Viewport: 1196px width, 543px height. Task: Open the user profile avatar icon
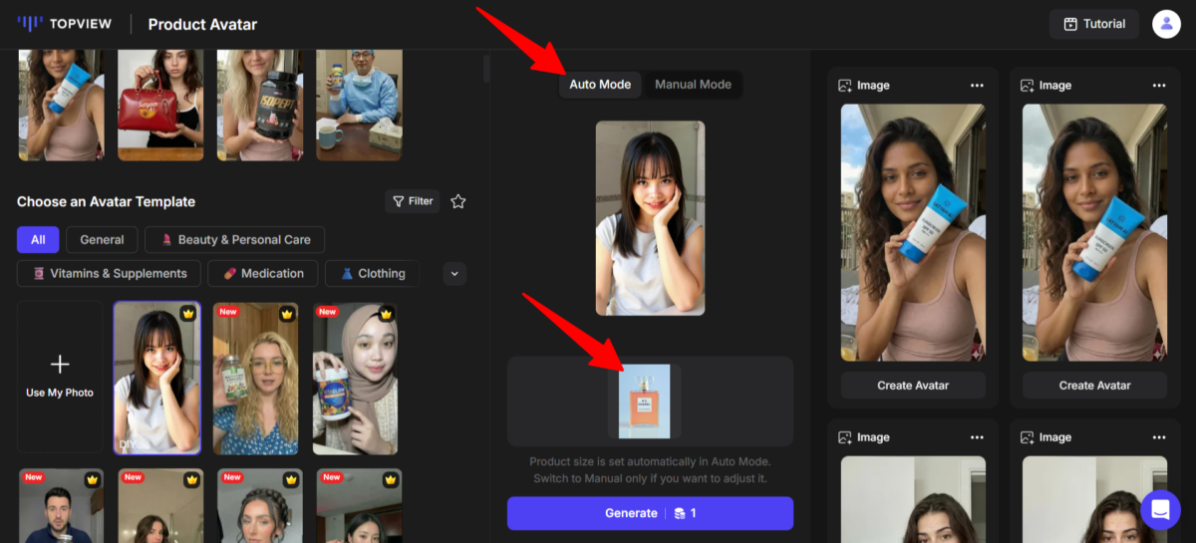1166,24
